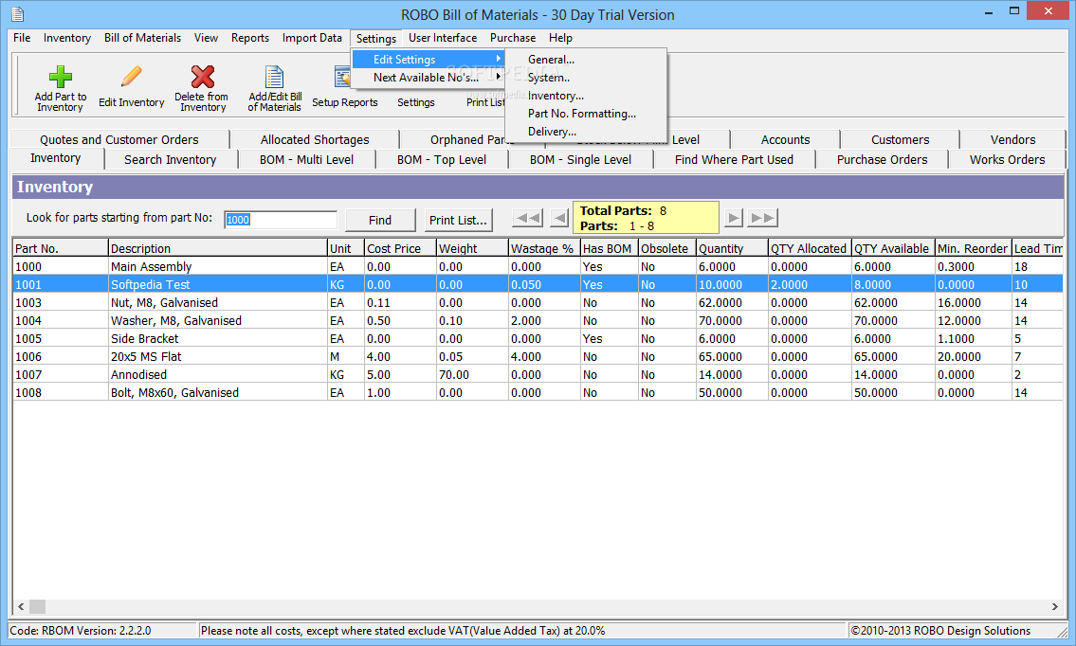Viewport: 1076px width, 646px height.
Task: Click the part number search field
Action: coord(281,220)
